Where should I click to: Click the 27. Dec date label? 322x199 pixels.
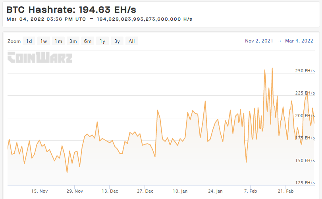coord(145,191)
